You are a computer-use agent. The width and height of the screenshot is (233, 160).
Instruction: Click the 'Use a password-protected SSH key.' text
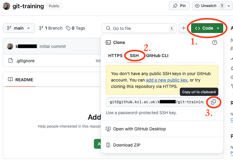point(141,113)
